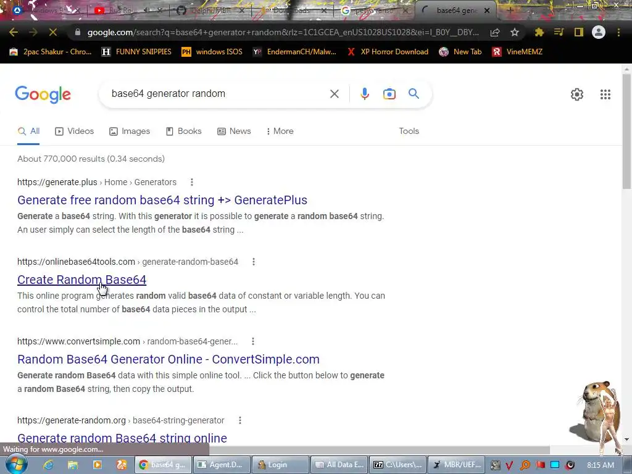Open the search Tools options

pos(409,131)
